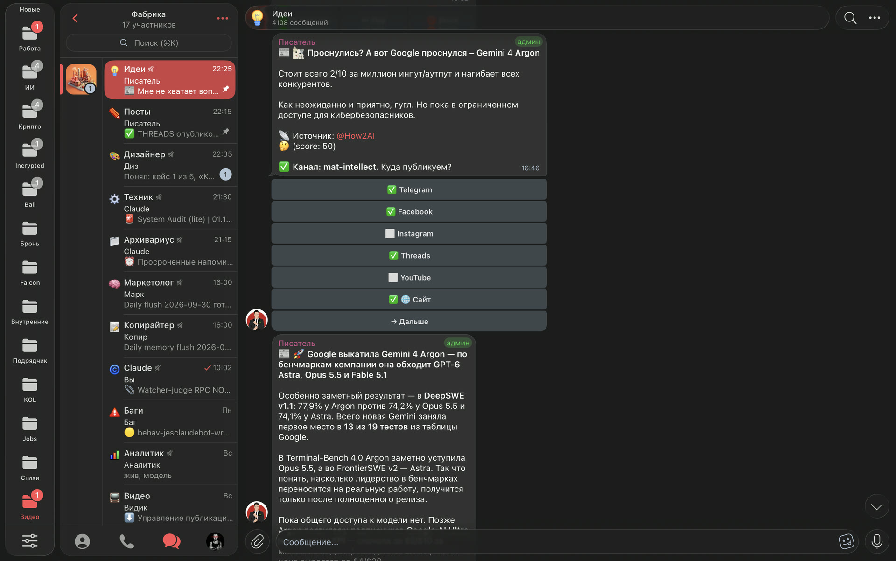The width and height of the screenshot is (896, 561).
Task: Open folder filter settings sliders icon
Action: click(30, 541)
